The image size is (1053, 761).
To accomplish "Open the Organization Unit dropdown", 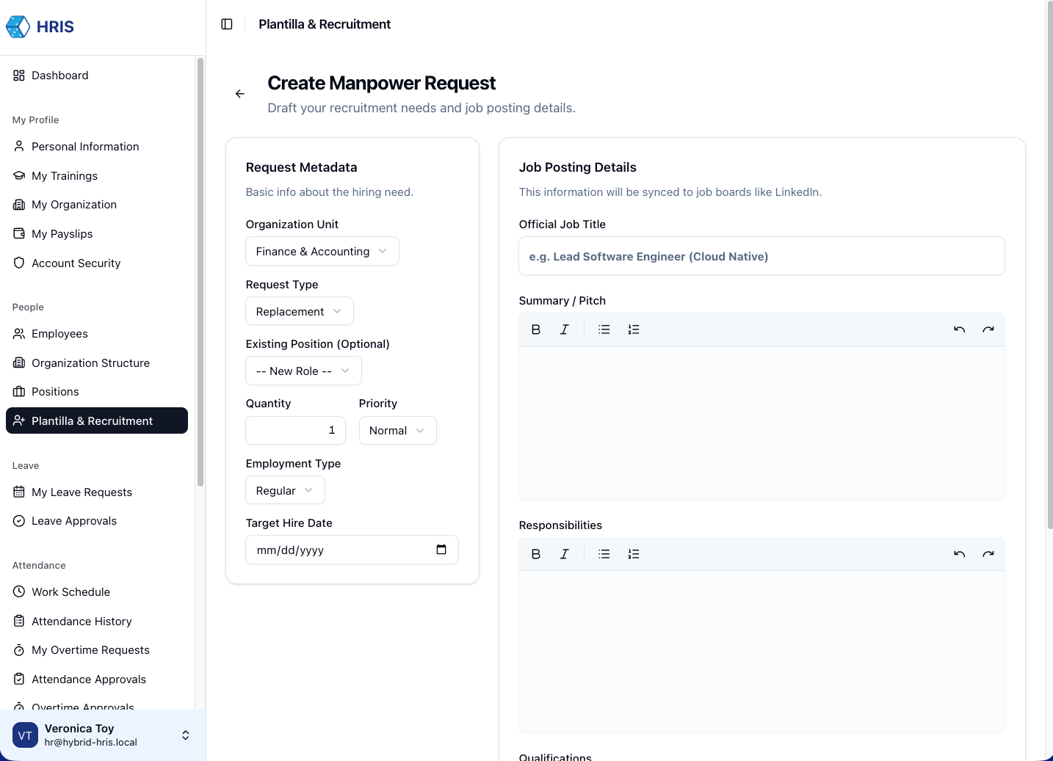I will [322, 251].
